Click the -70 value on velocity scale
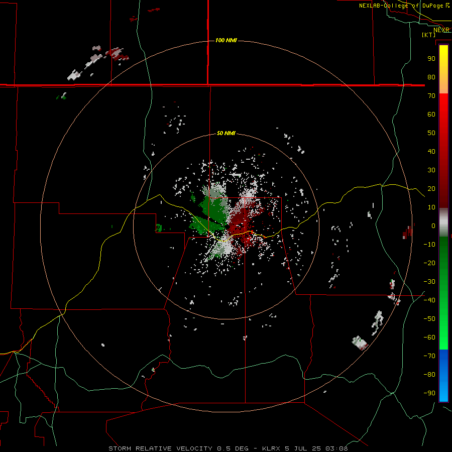This screenshot has width=452, height=452. point(429,356)
